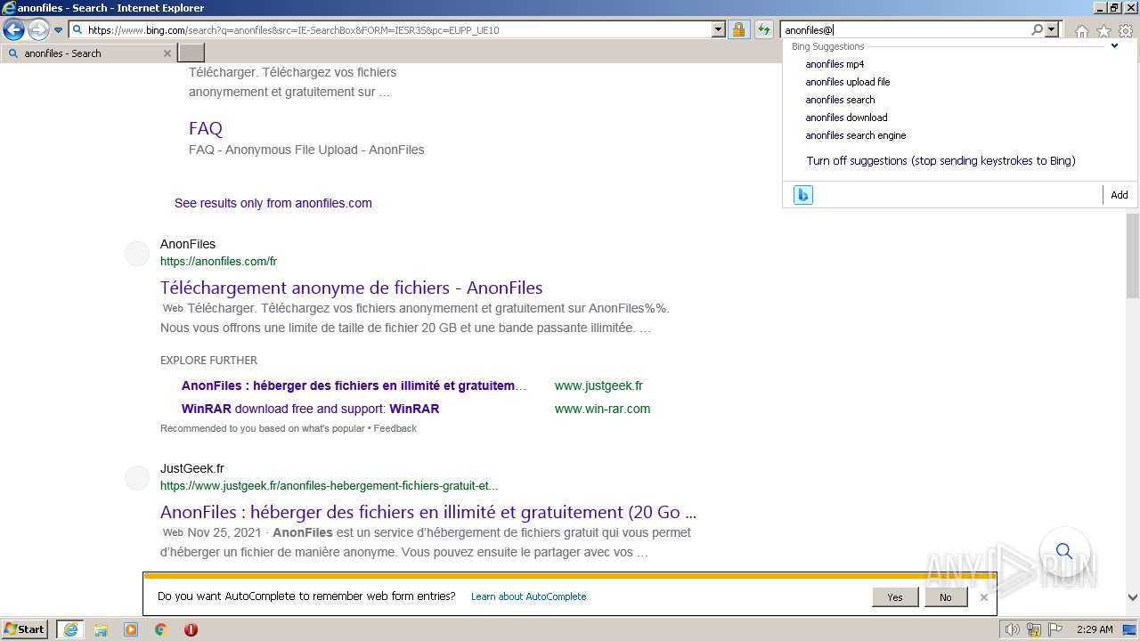Open 'Téléchargement anonyme de fichiers - AnonFiles' result
1140x641 pixels.
point(351,288)
